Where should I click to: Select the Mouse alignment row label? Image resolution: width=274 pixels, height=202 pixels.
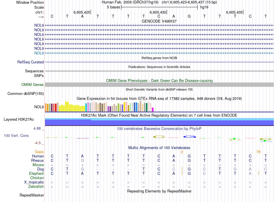(38, 165)
